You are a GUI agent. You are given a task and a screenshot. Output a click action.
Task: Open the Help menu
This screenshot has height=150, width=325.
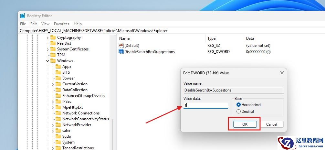pos(78,24)
